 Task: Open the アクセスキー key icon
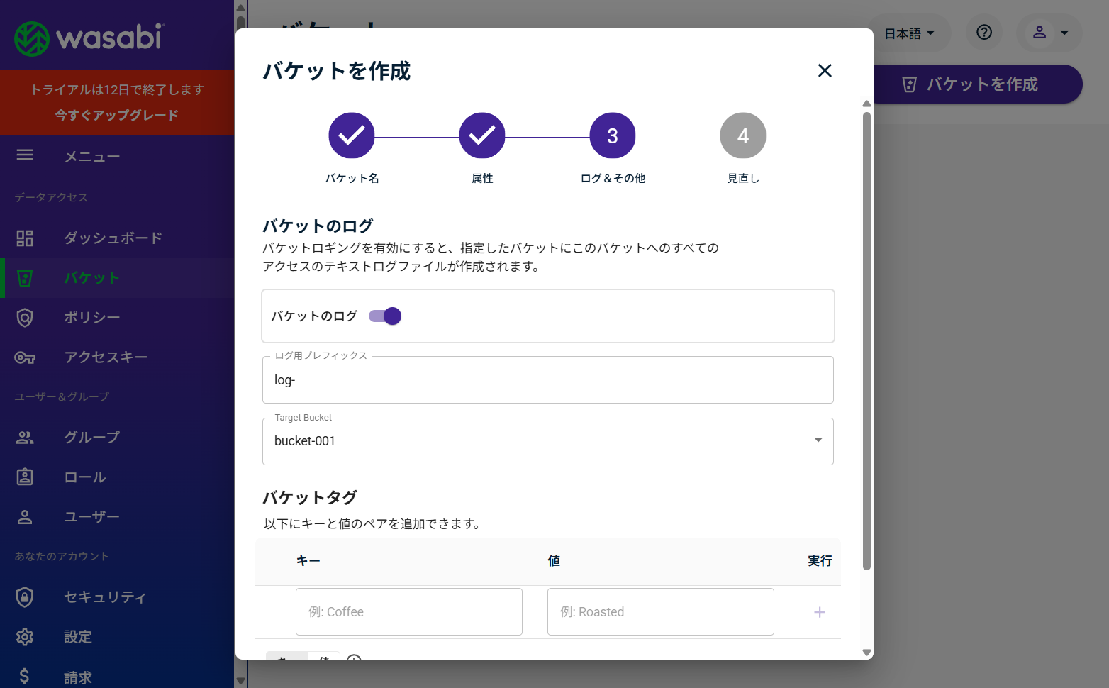click(25, 357)
